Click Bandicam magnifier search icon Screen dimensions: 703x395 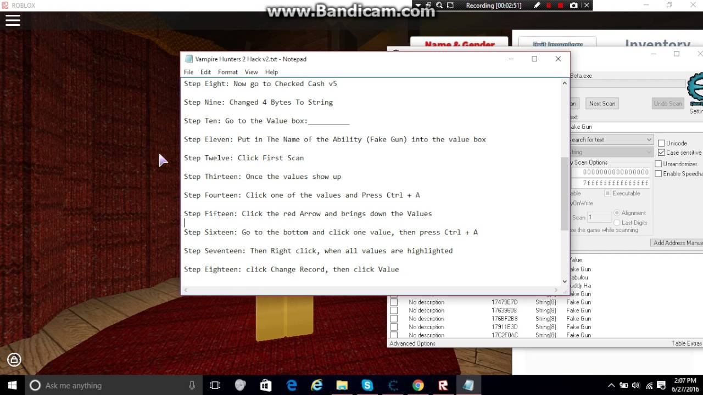click(439, 5)
